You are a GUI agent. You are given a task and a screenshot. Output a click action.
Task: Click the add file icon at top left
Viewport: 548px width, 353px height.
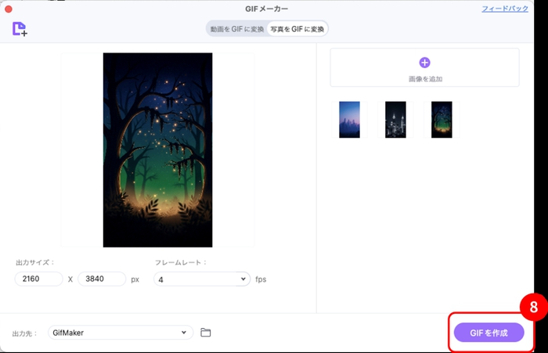click(x=20, y=29)
